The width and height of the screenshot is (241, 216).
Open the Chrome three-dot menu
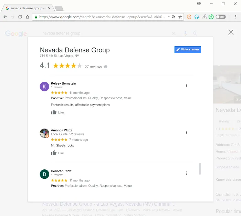tap(235, 17)
